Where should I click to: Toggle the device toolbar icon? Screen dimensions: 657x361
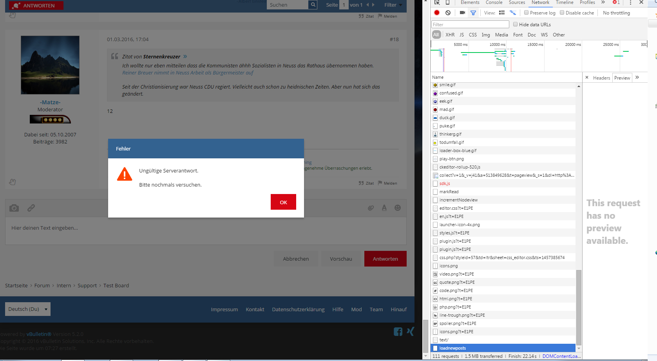tap(447, 2)
